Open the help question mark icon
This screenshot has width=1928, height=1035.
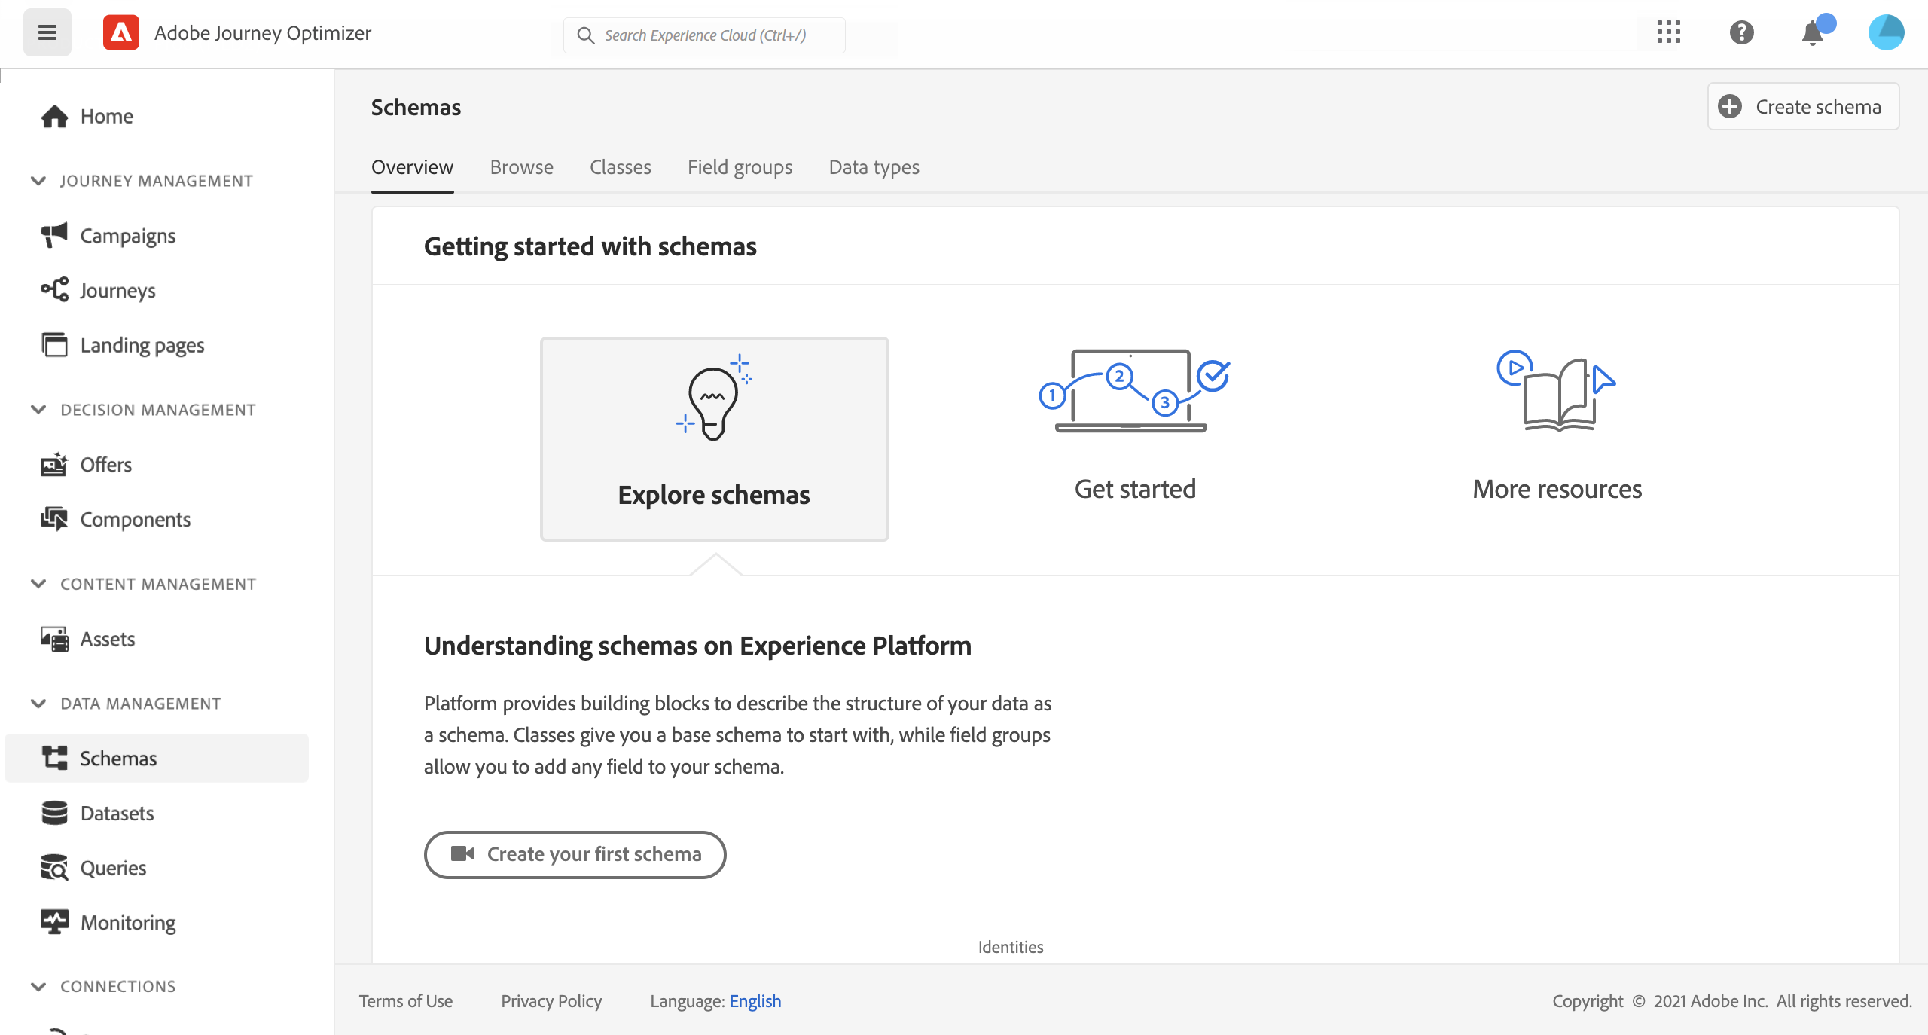1741,32
